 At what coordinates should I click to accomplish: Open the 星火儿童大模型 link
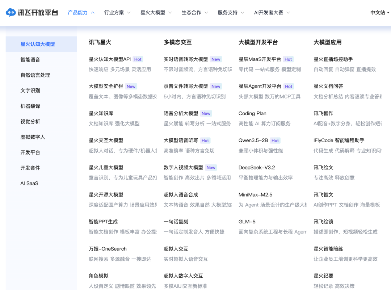click(x=106, y=168)
